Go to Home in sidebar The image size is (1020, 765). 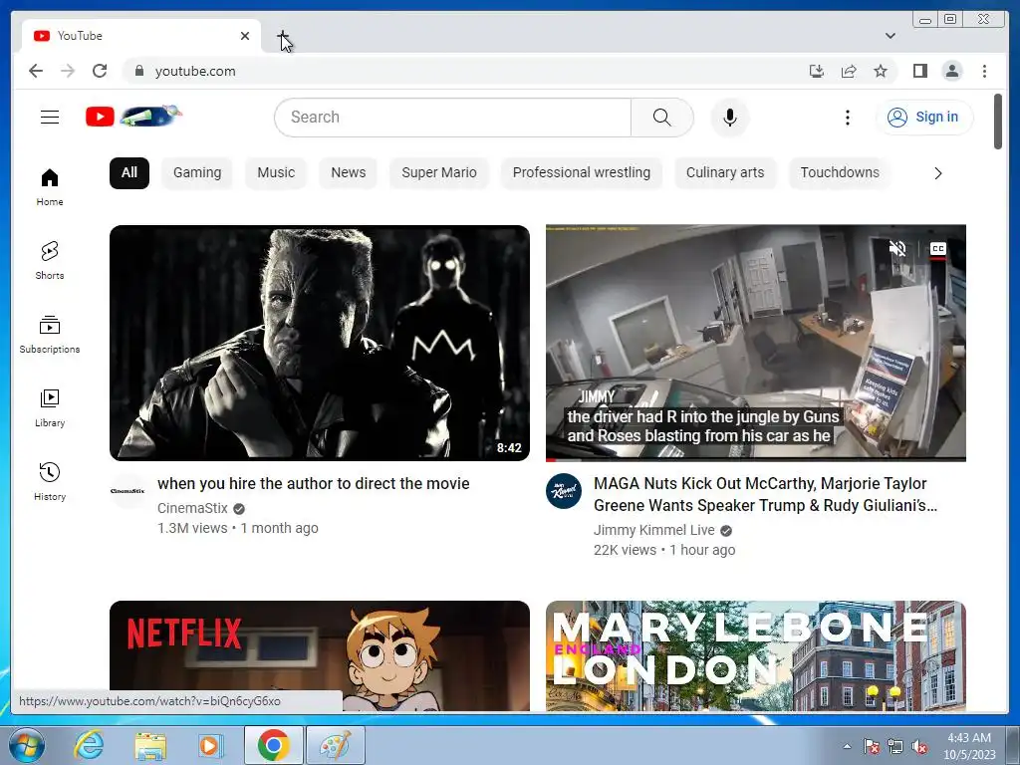50,187
